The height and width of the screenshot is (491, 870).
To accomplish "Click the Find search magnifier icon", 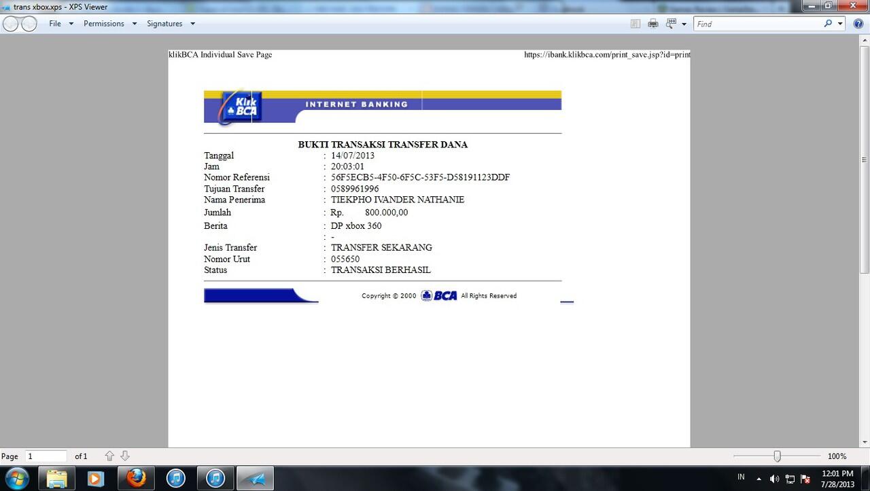I will tap(828, 23).
